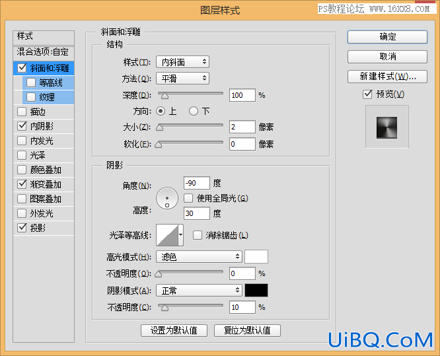Uncheck the 内阴影 checkbox

(22, 126)
